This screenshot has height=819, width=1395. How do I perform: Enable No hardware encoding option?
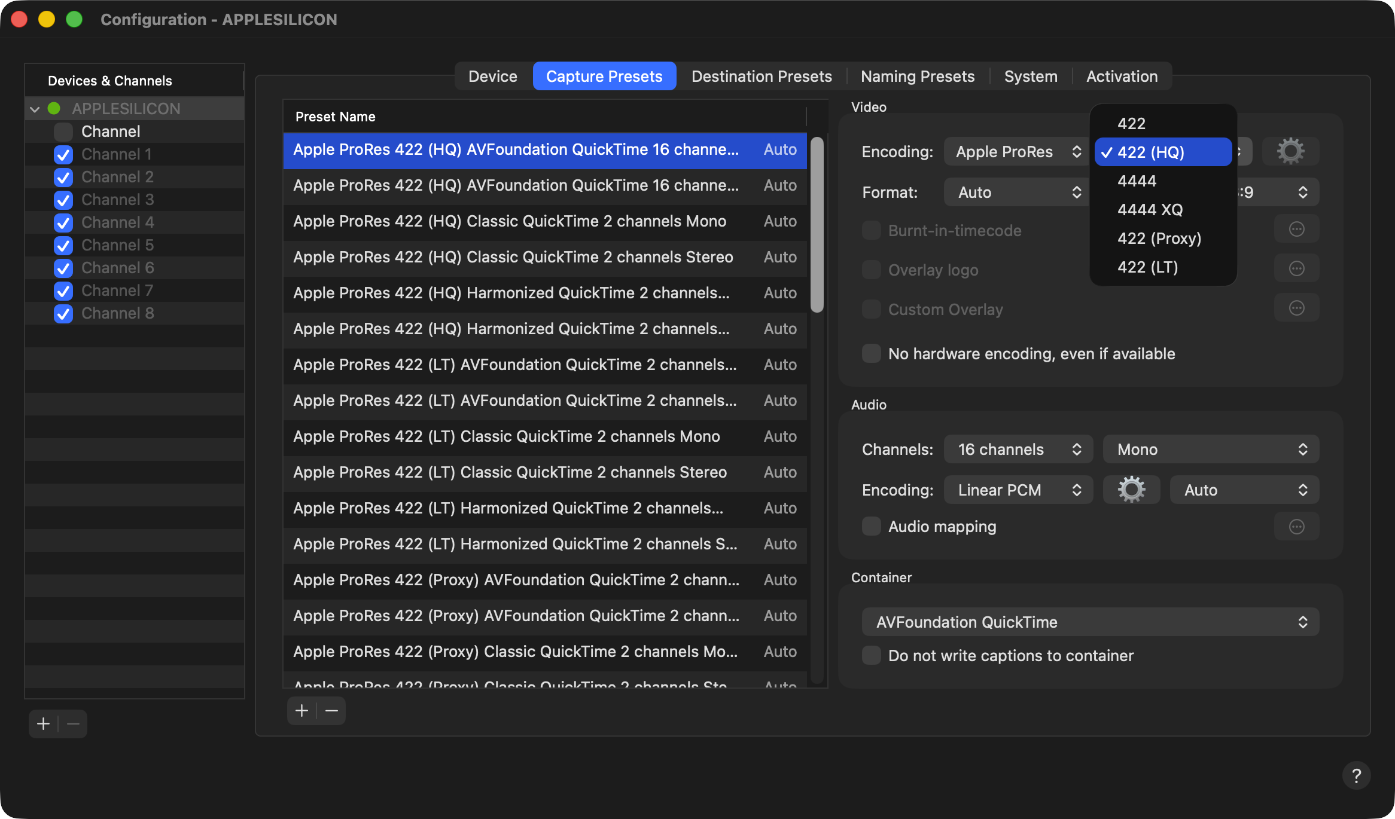point(872,353)
